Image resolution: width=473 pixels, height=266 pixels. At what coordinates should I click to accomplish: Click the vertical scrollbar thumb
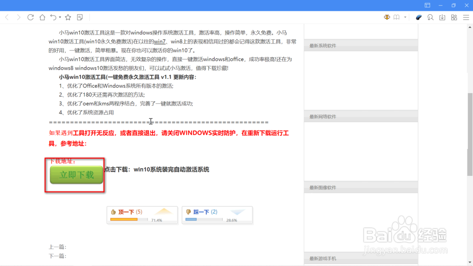click(x=470, y=134)
